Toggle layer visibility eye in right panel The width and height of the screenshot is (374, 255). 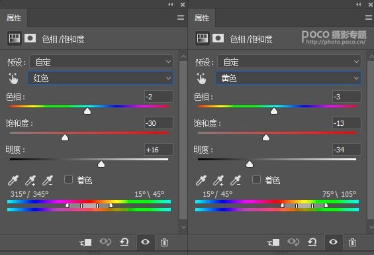click(333, 242)
